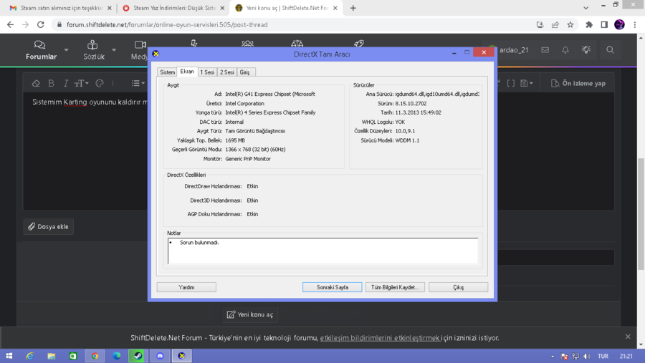This screenshot has width=645, height=363.
Task: Expand the Forumlar dropdown arrow
Action: 66,50
